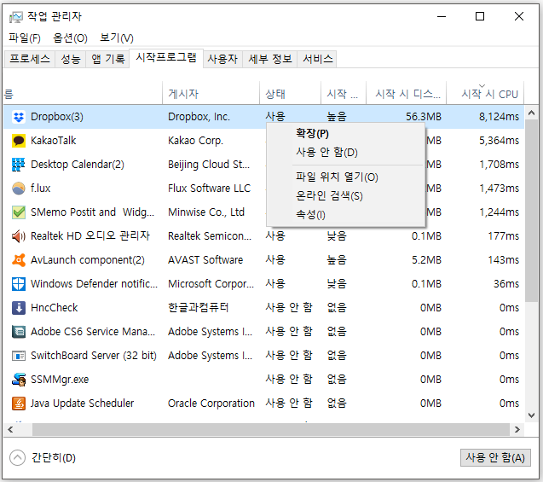Click the horizontal scrollbar thumb
This screenshot has height=482, width=543.
coord(271,430)
